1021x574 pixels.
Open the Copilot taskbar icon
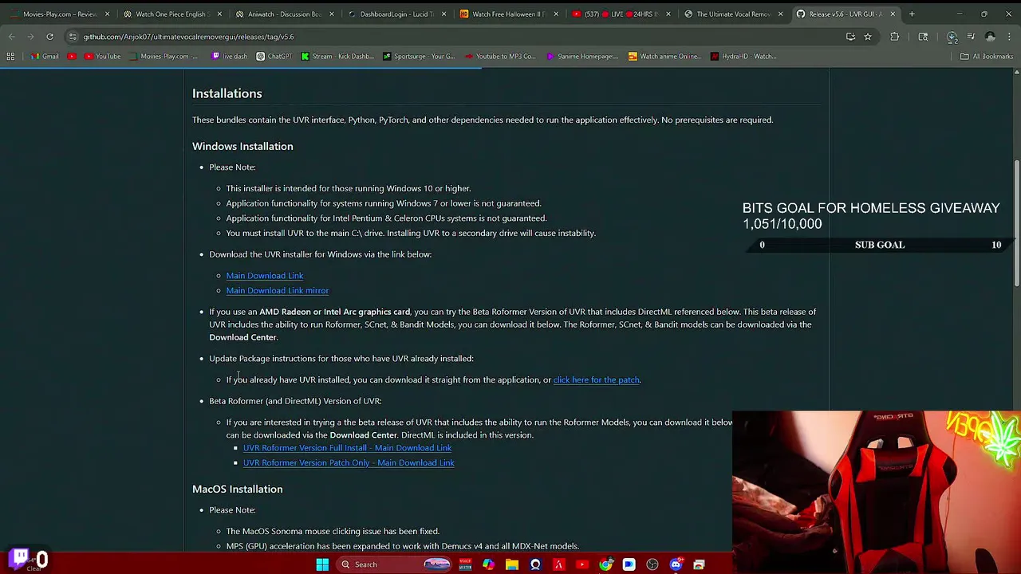click(x=488, y=564)
